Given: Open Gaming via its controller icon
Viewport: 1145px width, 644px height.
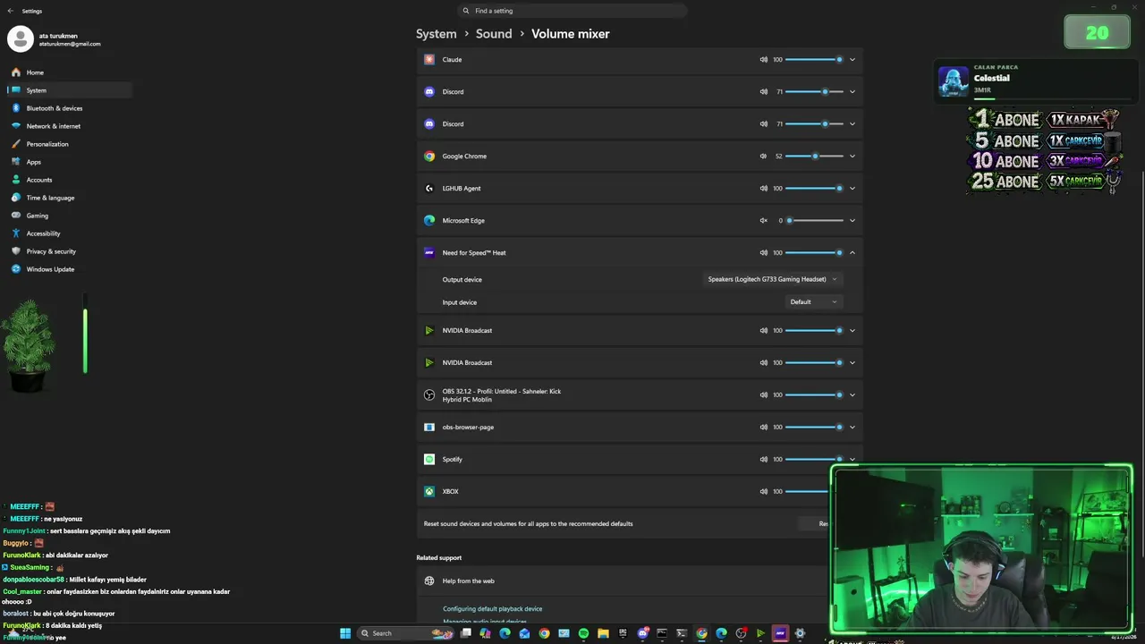Looking at the screenshot, I should [16, 216].
